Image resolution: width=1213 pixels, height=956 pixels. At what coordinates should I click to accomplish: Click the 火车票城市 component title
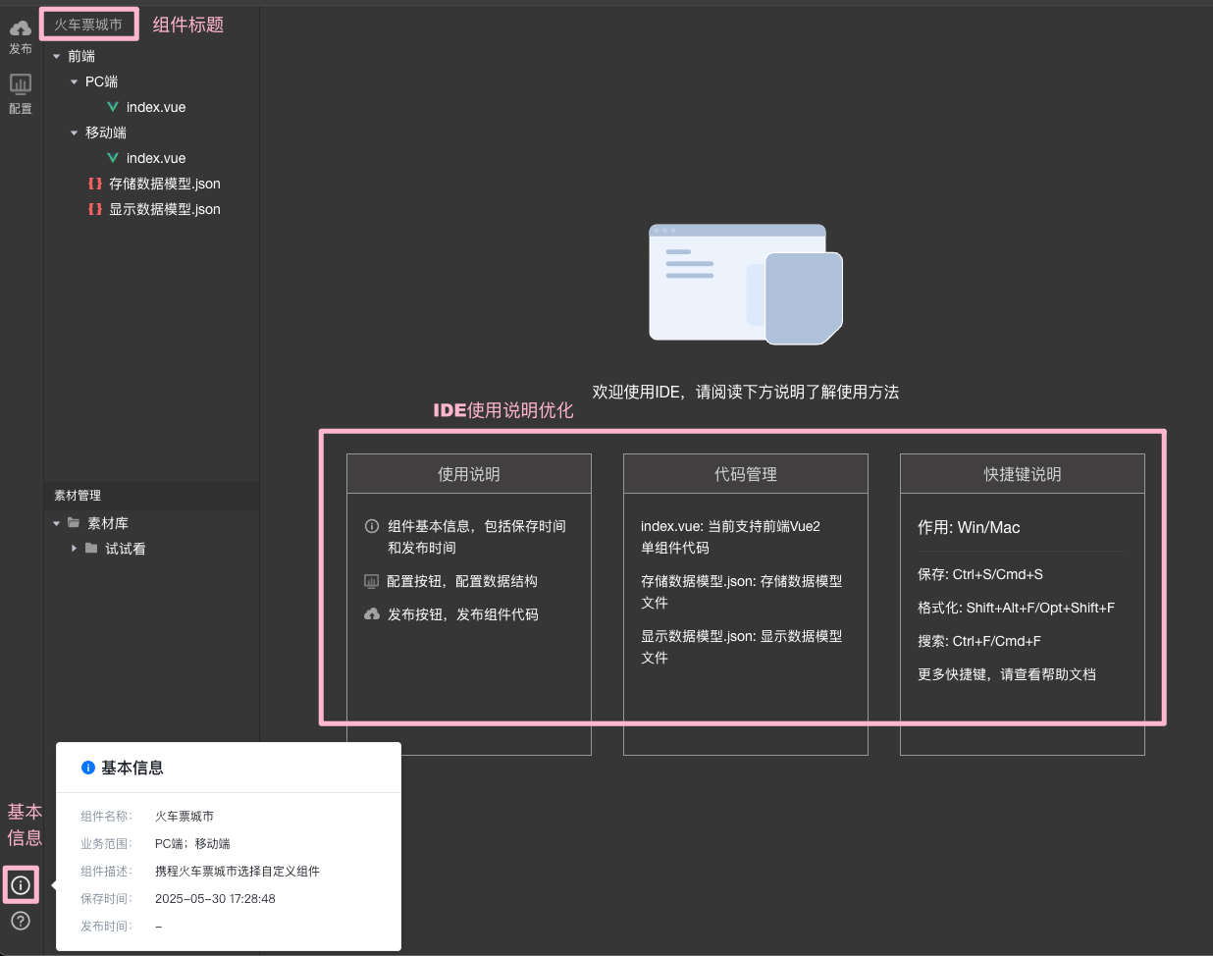coord(88,25)
